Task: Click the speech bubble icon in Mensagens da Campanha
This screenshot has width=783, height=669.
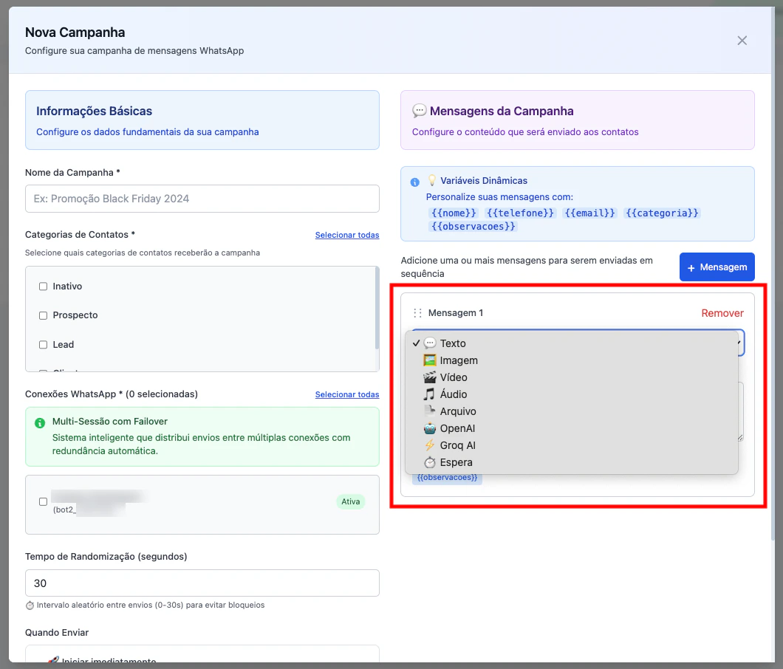Action: (x=419, y=110)
